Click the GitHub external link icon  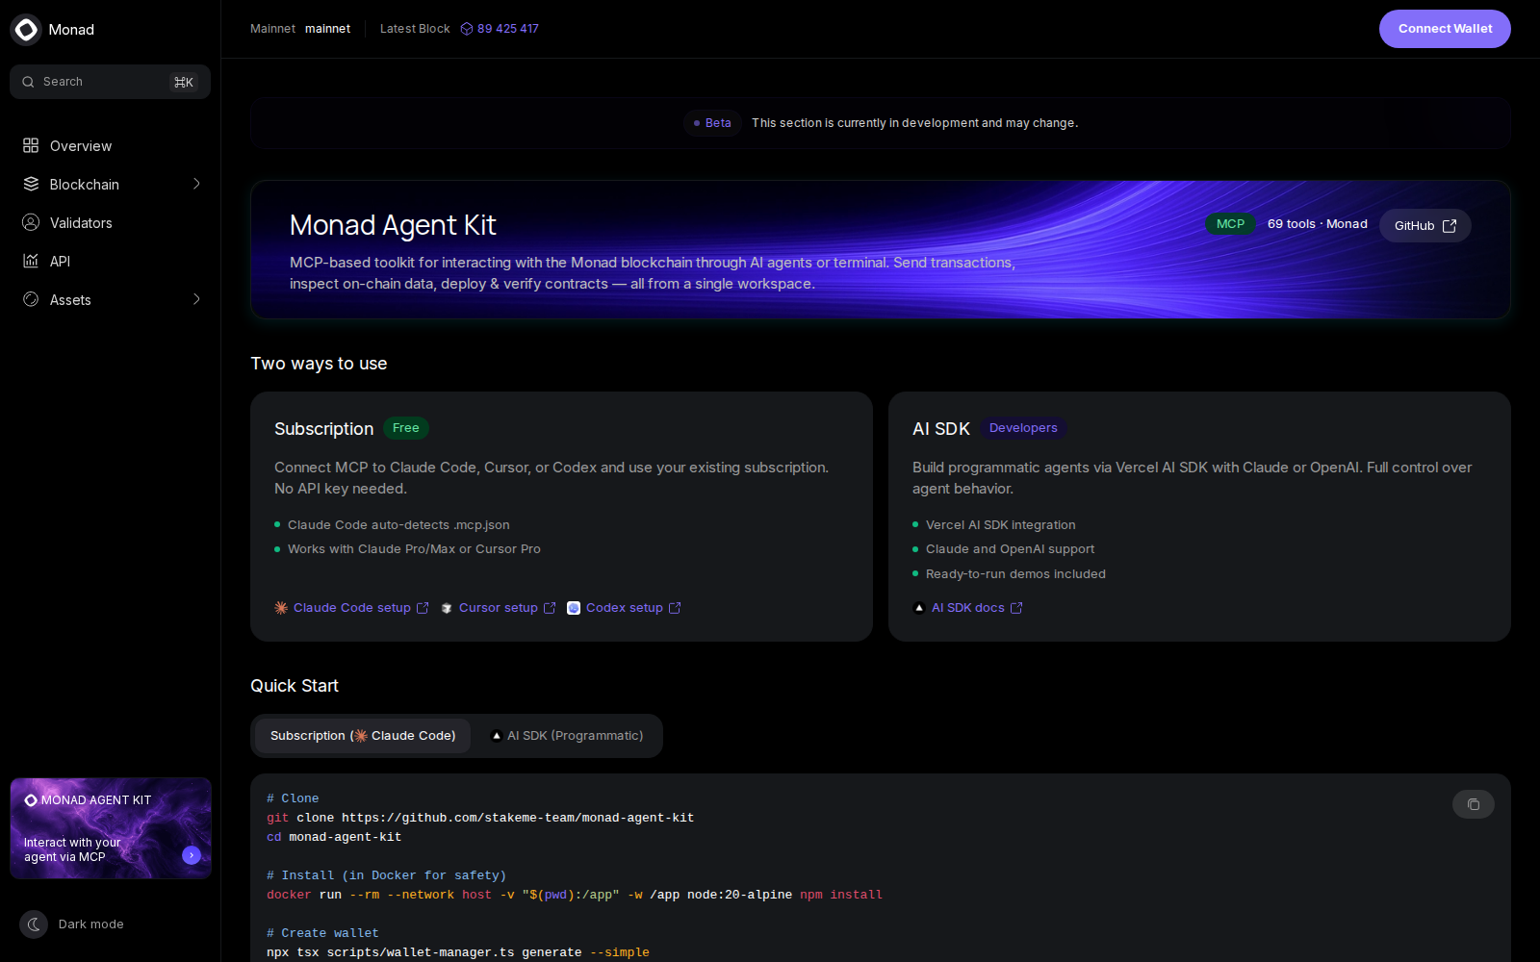pos(1450,226)
